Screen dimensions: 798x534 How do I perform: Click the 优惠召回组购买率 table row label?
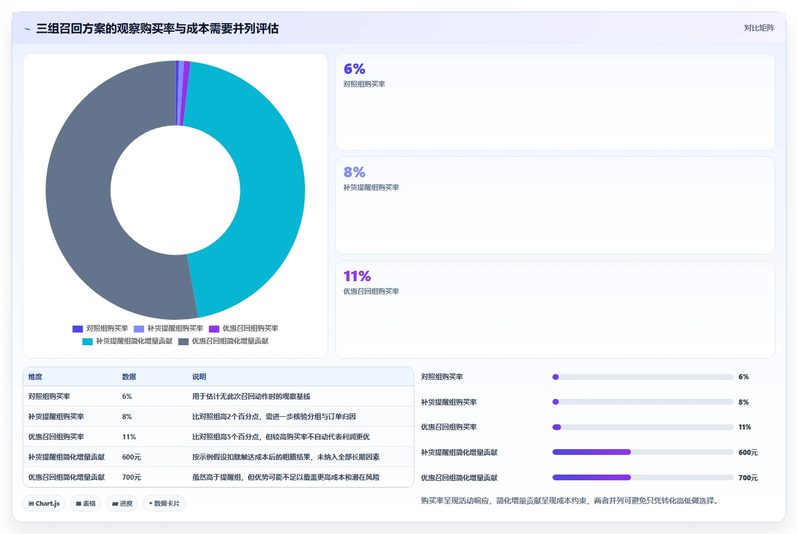coord(56,437)
